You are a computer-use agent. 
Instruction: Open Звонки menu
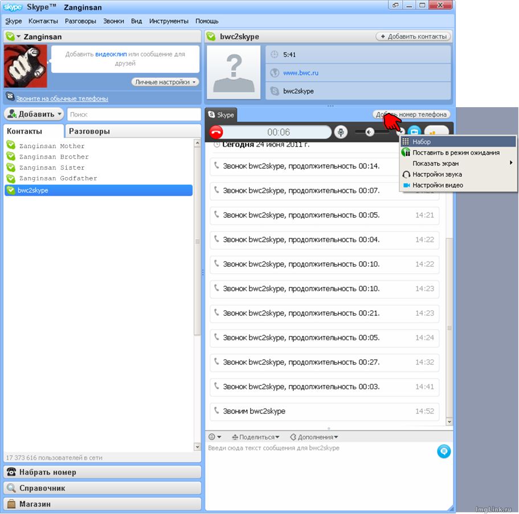point(113,21)
